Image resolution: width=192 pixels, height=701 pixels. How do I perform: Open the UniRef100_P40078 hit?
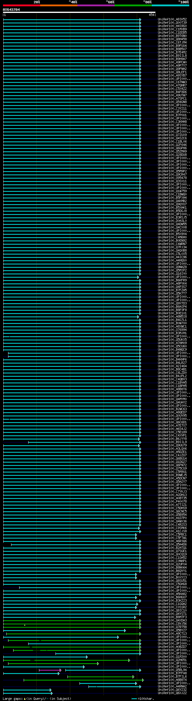172,502
